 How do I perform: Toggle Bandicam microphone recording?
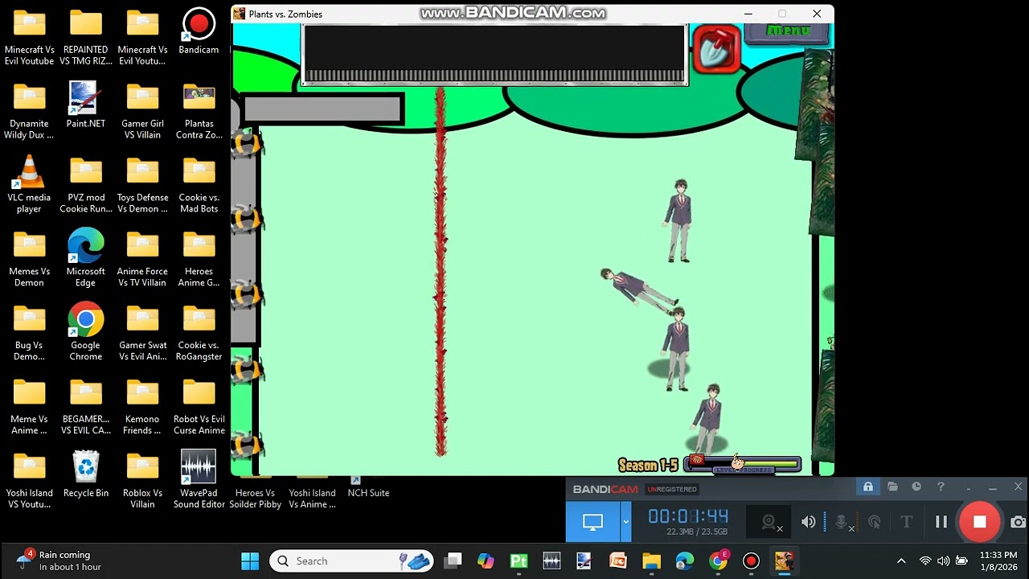(x=841, y=522)
